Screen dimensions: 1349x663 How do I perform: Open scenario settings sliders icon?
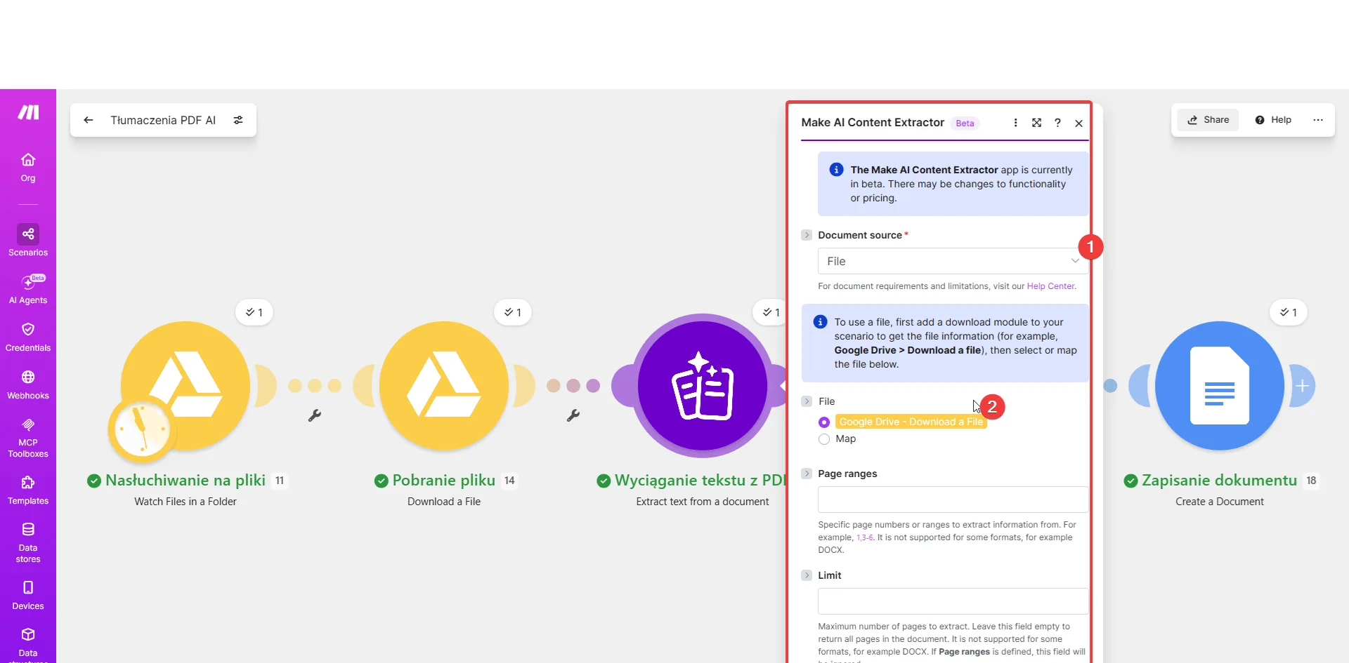(x=238, y=120)
